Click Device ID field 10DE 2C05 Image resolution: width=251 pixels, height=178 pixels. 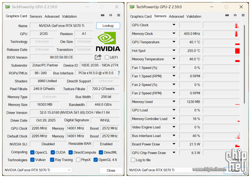(100, 65)
